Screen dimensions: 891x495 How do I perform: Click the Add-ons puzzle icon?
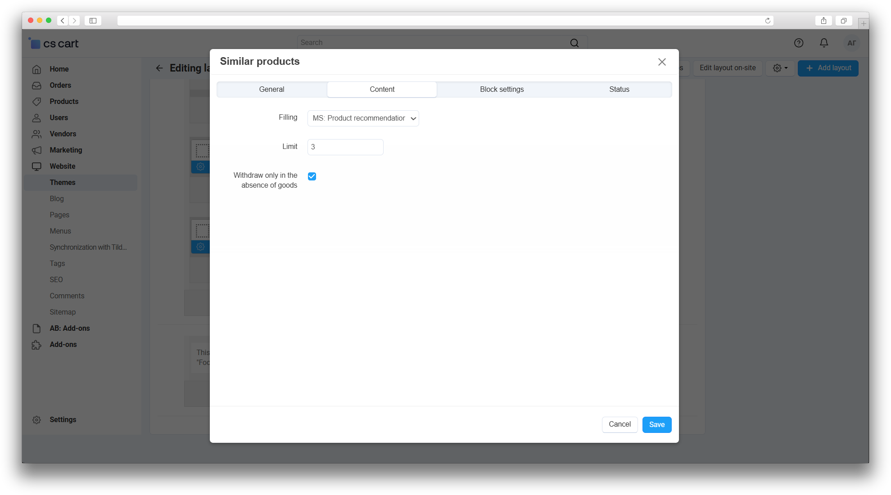[36, 345]
